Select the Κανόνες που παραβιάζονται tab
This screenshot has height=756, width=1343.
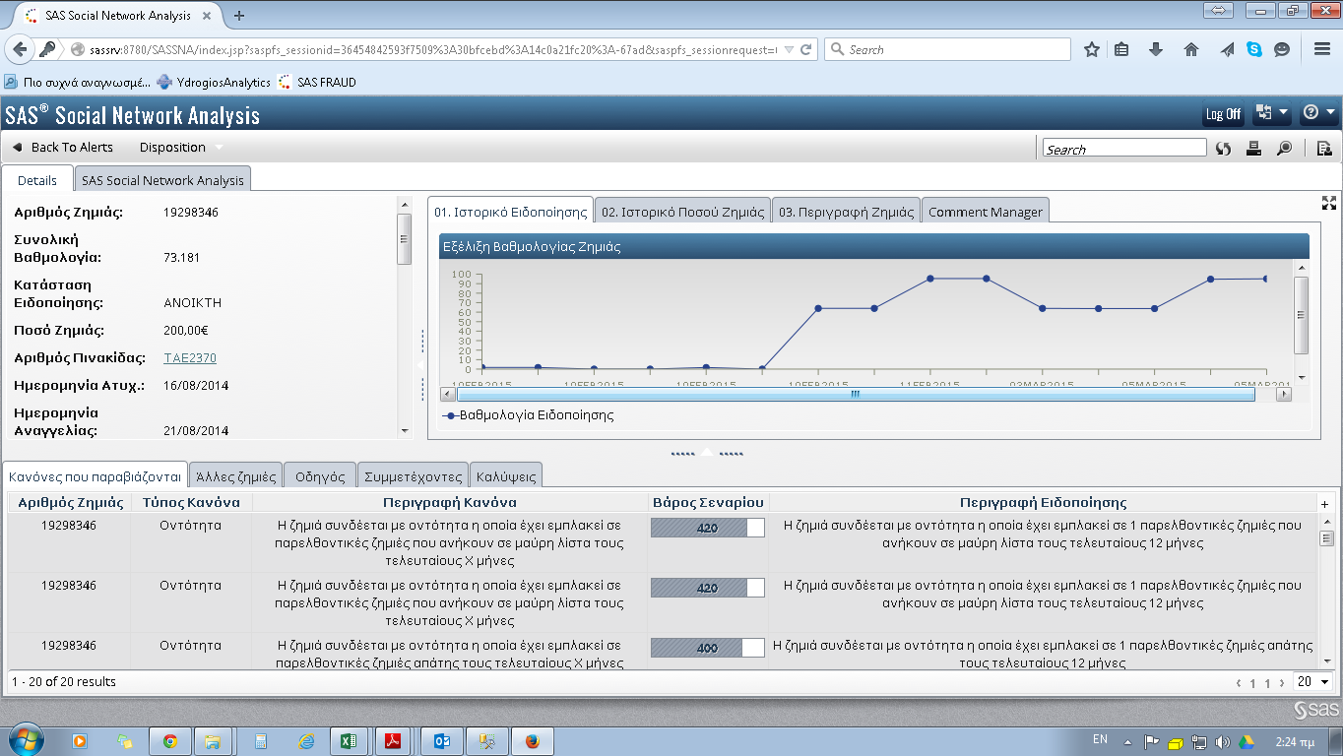click(x=95, y=476)
